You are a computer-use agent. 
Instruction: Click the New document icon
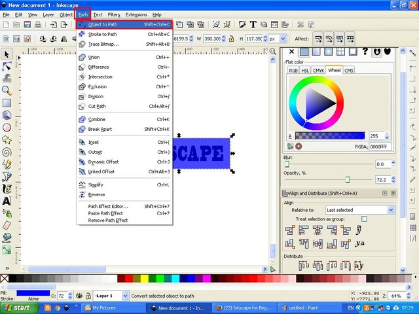tap(6, 25)
